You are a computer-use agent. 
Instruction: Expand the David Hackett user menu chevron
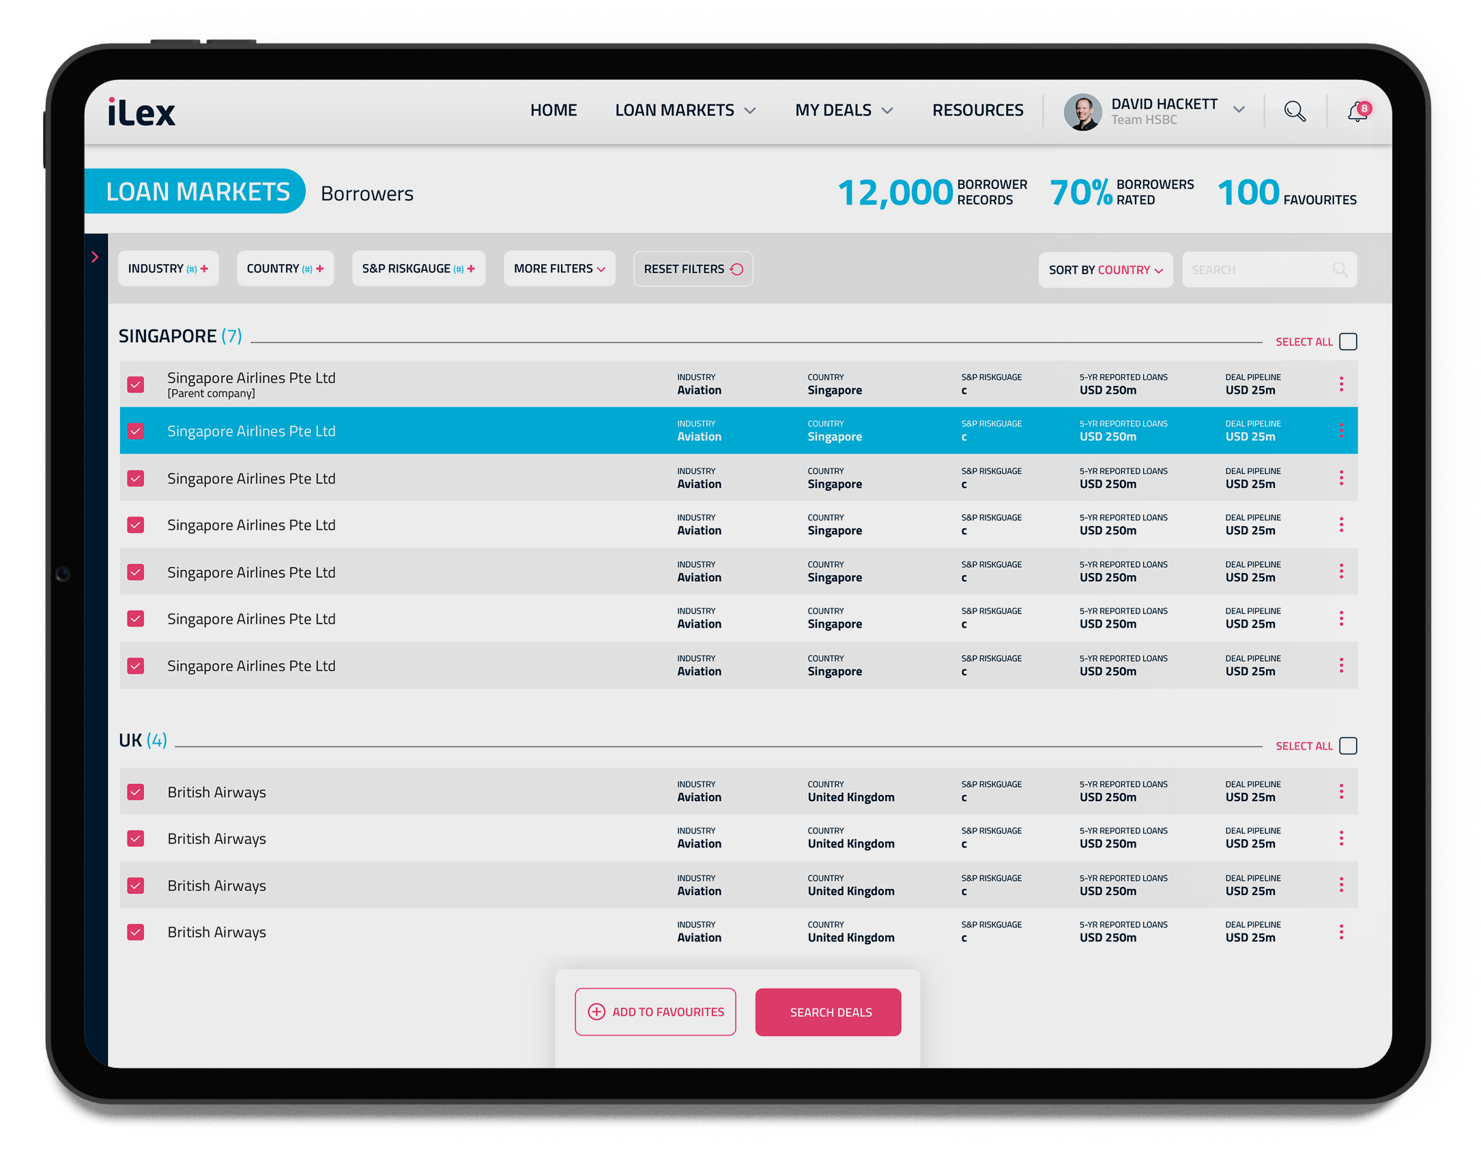pyautogui.click(x=1239, y=110)
